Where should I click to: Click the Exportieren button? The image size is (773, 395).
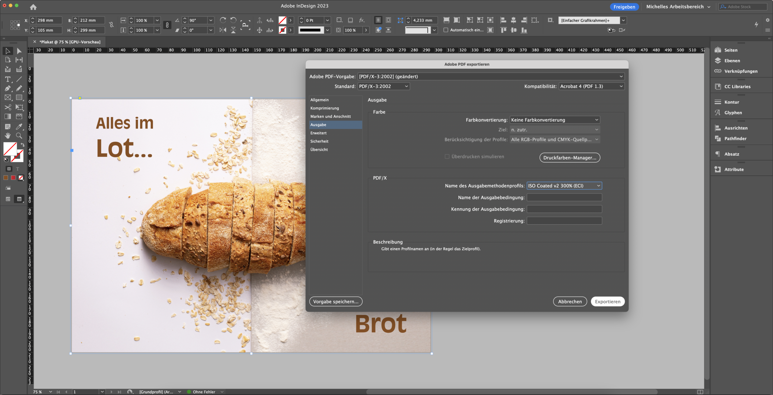[608, 302]
